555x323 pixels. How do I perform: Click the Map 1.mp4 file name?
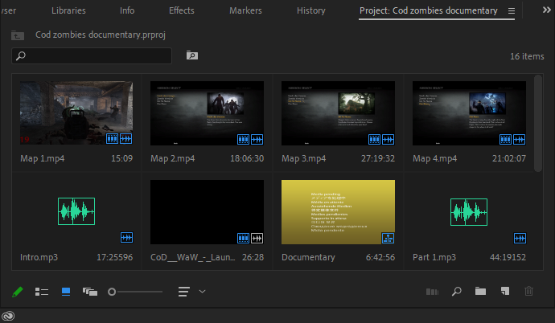point(42,158)
